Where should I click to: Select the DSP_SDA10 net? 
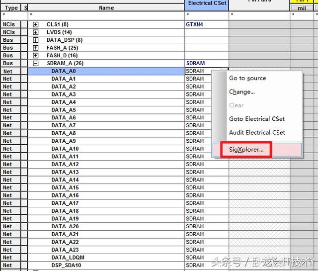66,265
